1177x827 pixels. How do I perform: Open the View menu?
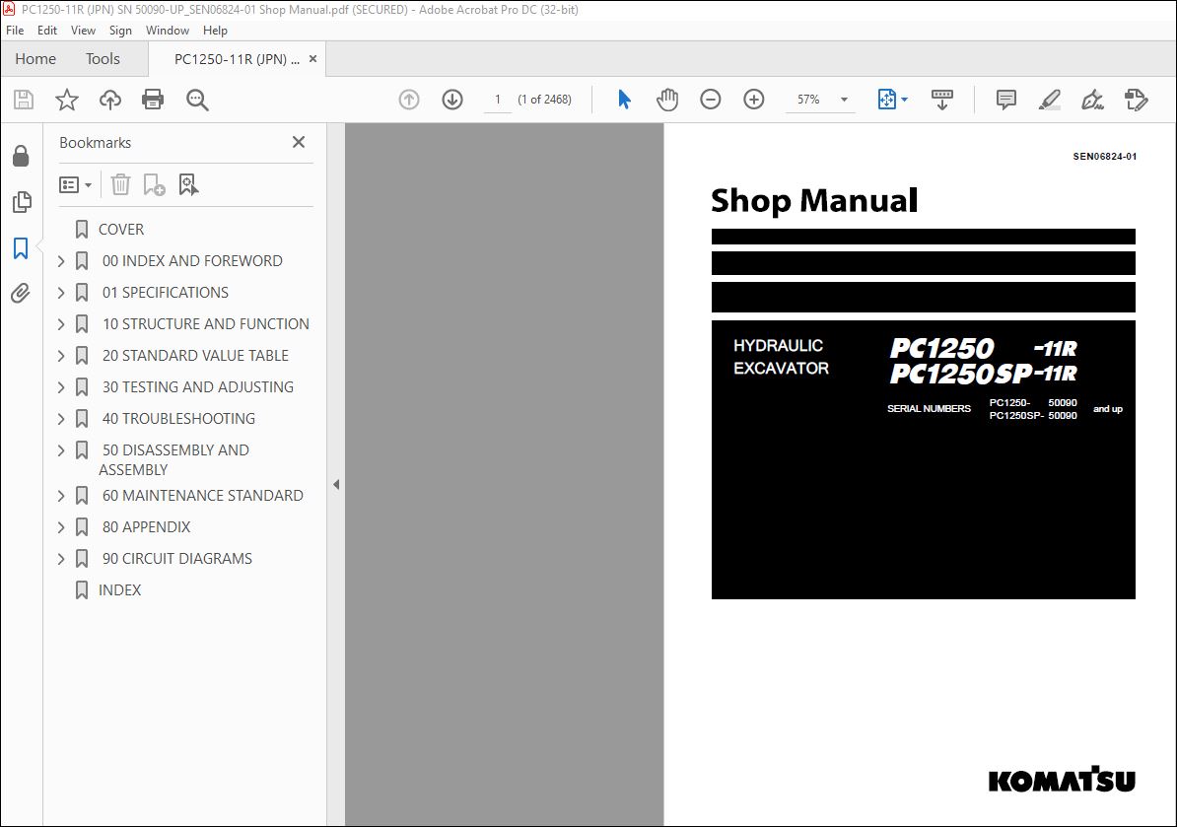(83, 30)
